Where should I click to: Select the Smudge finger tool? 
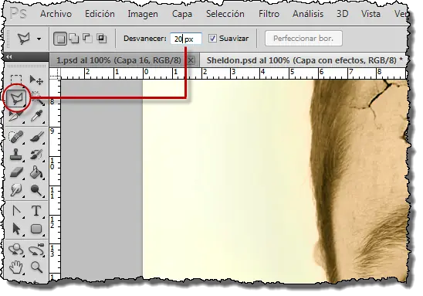click(16, 190)
